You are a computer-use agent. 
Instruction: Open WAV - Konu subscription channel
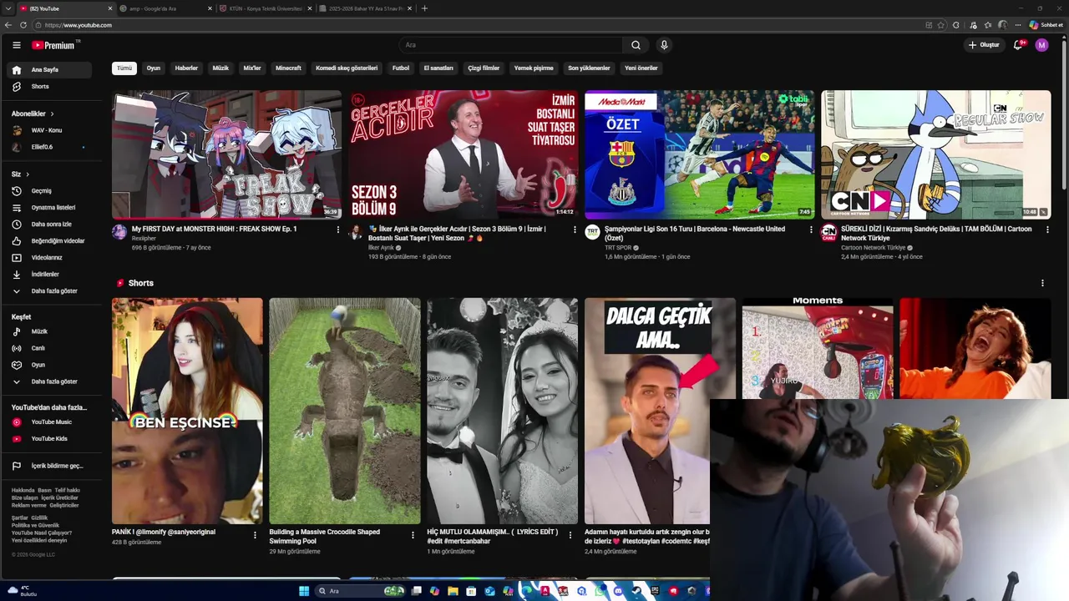(x=49, y=130)
